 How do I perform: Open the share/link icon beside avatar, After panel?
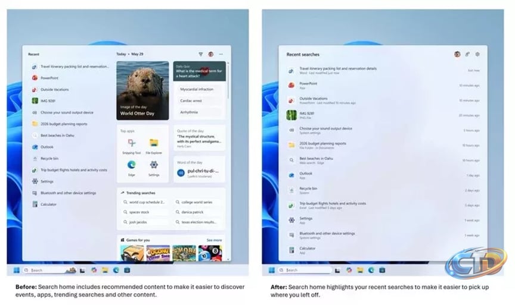pyautogui.click(x=467, y=54)
